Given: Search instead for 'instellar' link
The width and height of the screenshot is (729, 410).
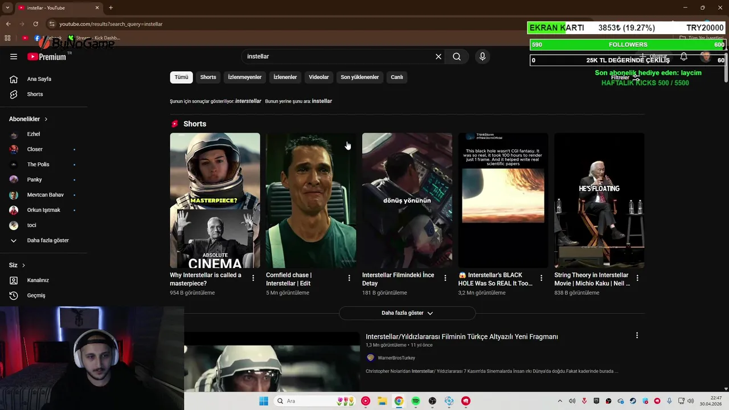Looking at the screenshot, I should point(322,101).
